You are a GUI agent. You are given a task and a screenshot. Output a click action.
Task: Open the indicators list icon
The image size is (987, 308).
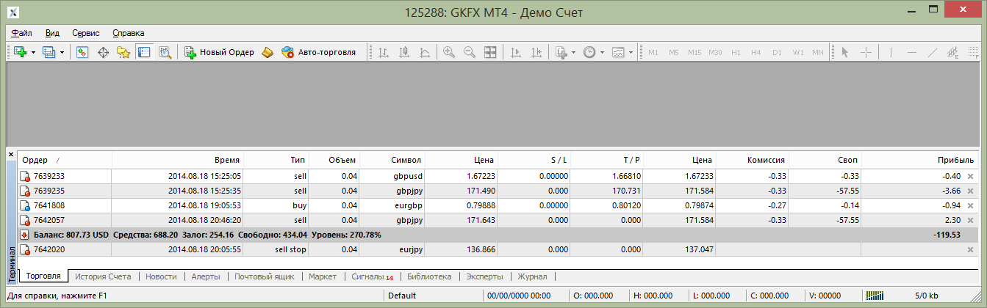point(561,52)
